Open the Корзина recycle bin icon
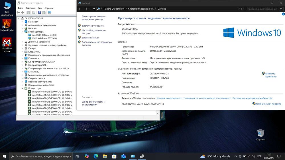285x160 pixels. [x=261, y=135]
